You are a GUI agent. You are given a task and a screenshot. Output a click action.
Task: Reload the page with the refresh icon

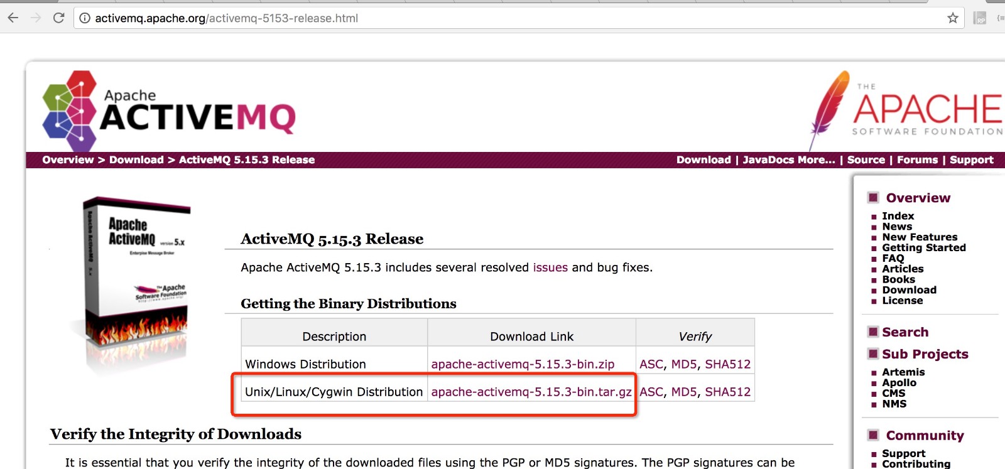[x=58, y=18]
